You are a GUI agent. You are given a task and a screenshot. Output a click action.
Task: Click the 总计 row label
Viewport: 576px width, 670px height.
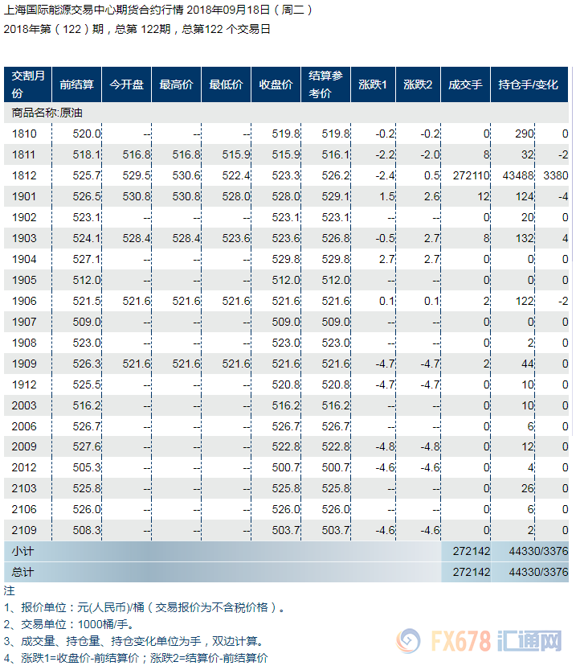(x=22, y=572)
